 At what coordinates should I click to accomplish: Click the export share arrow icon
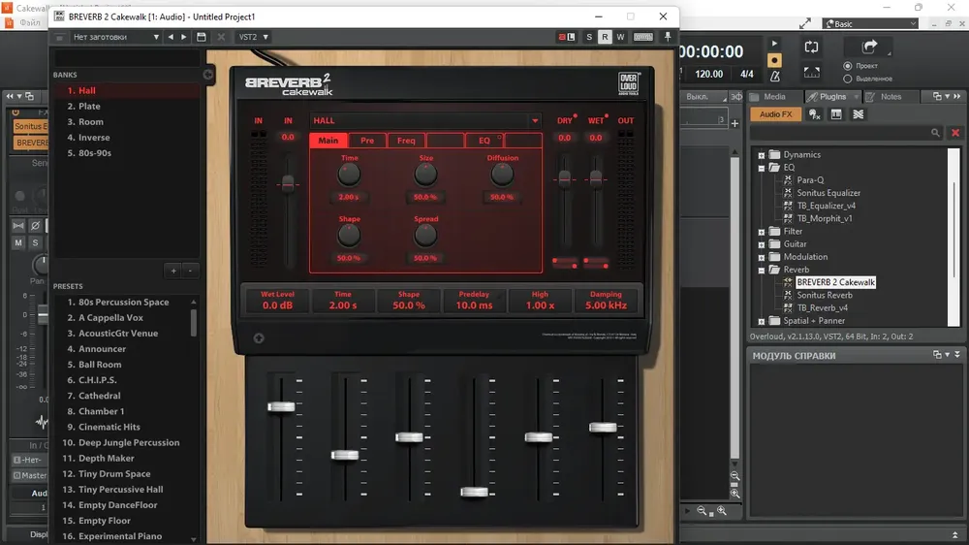pos(869,47)
